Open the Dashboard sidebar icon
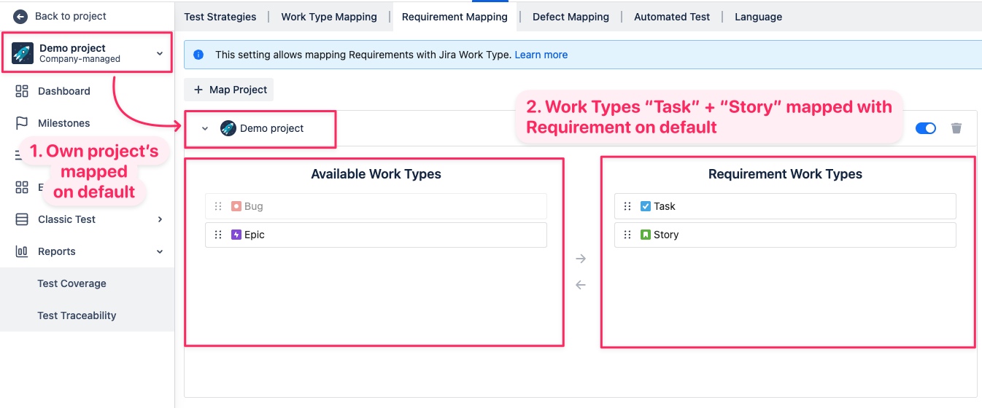Screen dimensions: 982x408 tap(22, 91)
